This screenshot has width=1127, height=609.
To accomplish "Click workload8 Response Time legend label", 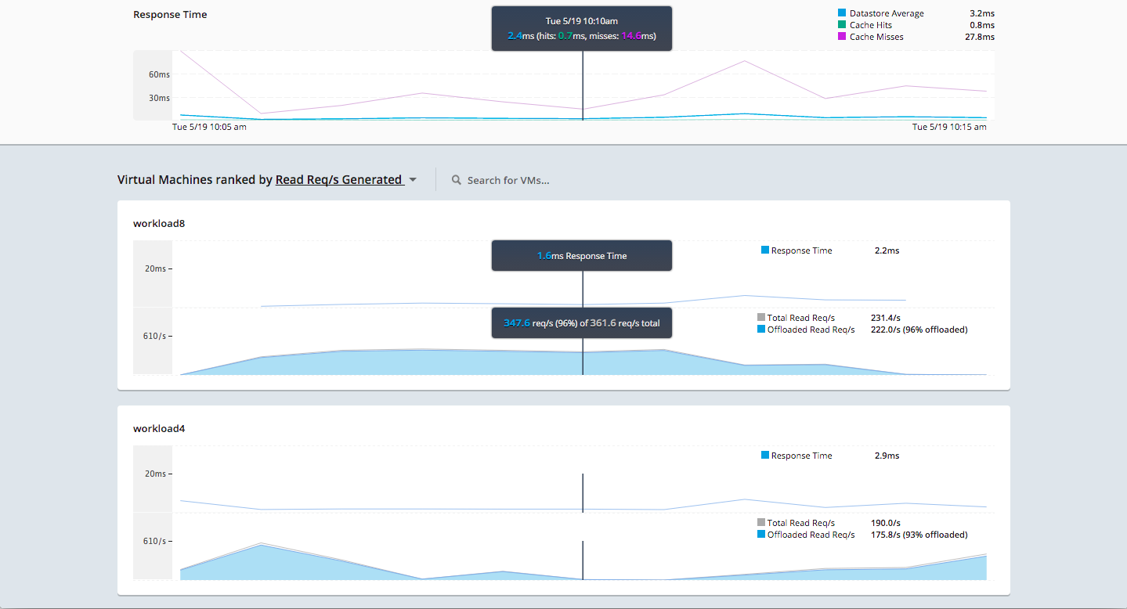I will point(802,250).
